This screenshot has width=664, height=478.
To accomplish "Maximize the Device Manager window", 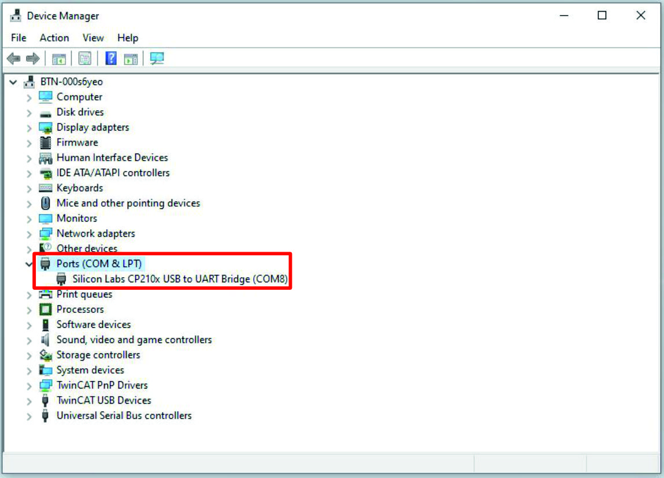I will (x=602, y=16).
